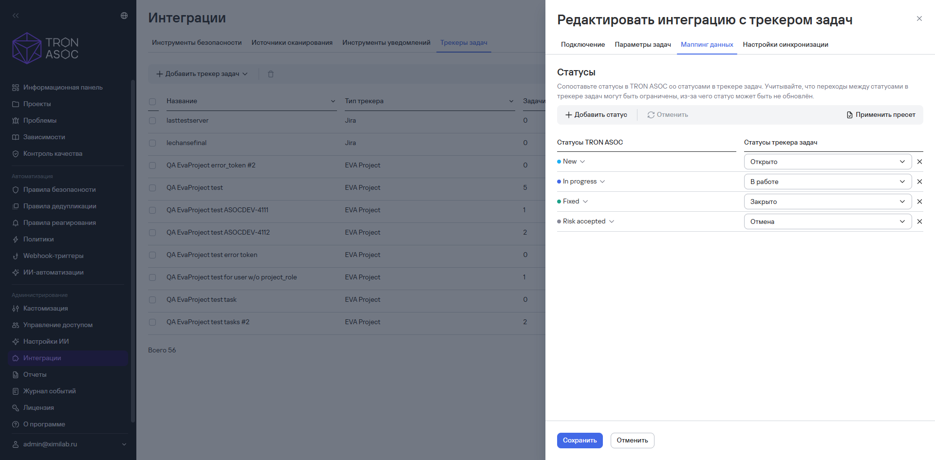Click the trash delete icon in trackers toolbar
Viewport: 935px width, 460px height.
pyautogui.click(x=271, y=74)
